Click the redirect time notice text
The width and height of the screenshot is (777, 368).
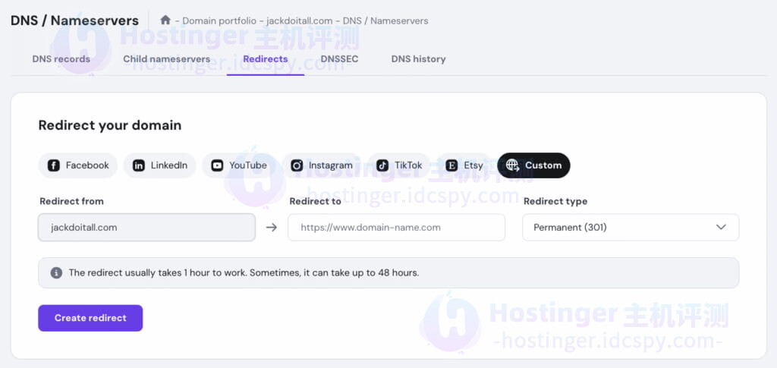[244, 273]
